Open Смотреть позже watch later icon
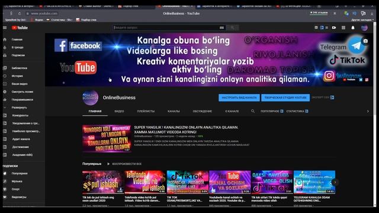Viewport: 379px width, 213px height. point(5,92)
